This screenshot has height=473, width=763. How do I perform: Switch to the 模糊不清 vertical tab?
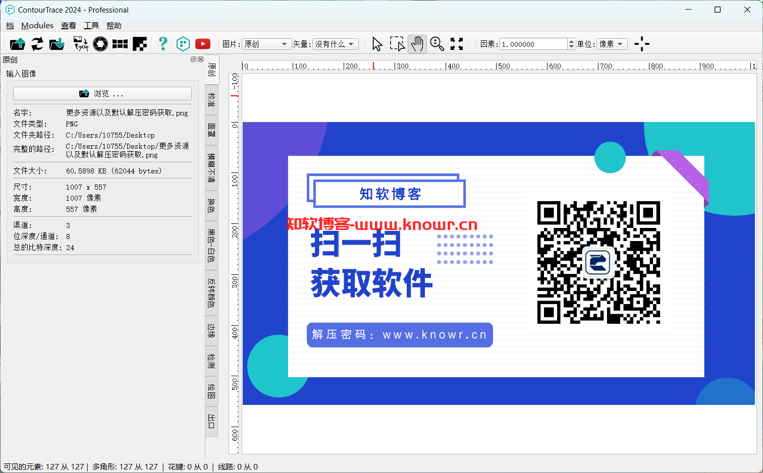tap(212, 168)
